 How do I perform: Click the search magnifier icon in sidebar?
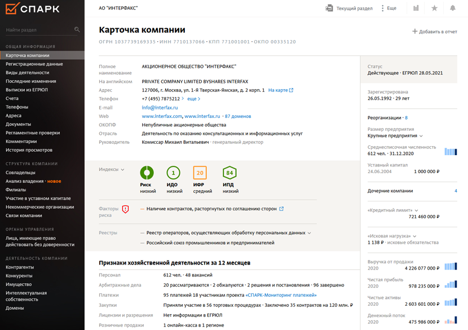tap(77, 30)
